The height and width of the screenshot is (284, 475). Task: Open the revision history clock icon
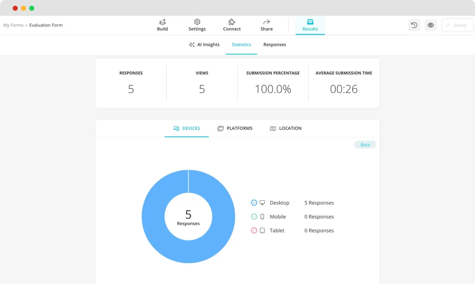pos(414,25)
